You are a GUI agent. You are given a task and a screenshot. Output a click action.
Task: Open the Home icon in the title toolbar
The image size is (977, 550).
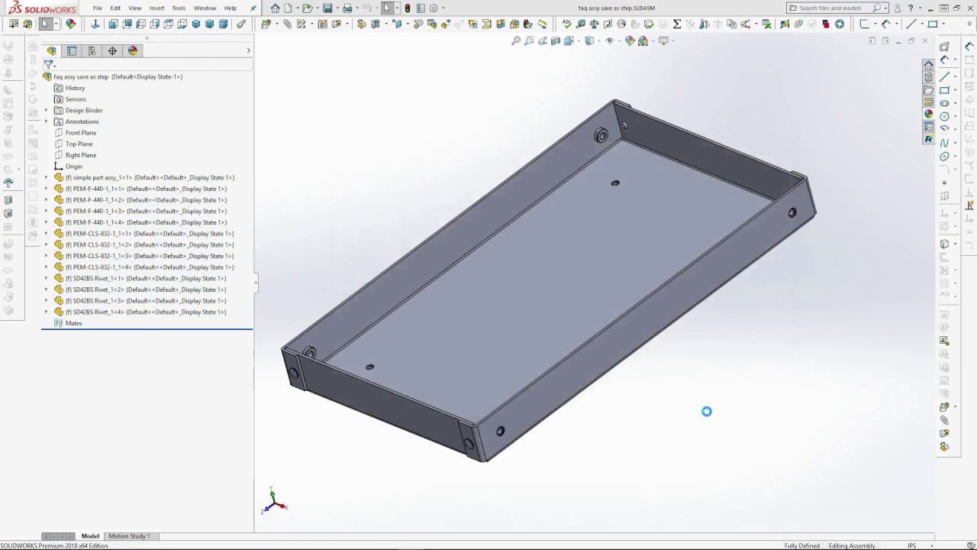click(275, 8)
